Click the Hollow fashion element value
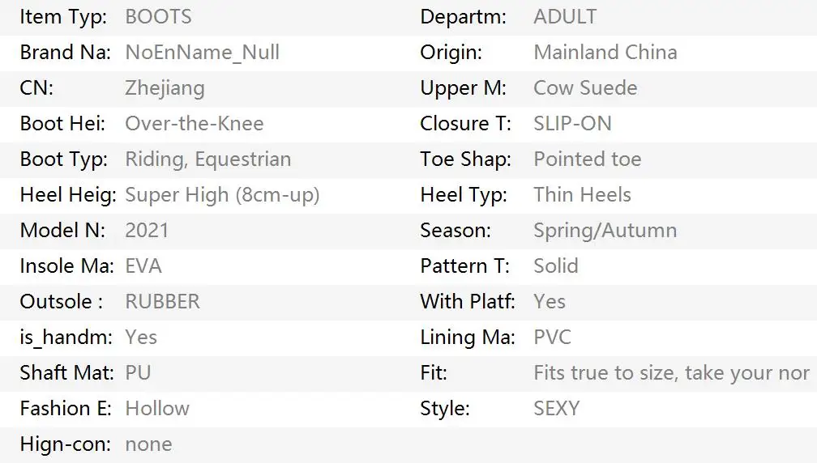Image resolution: width=817 pixels, height=463 pixels. click(157, 408)
